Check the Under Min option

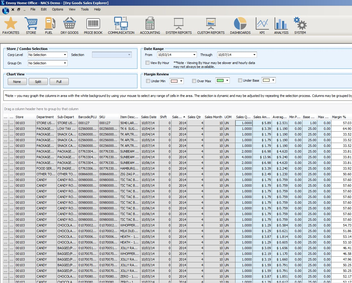pos(148,81)
